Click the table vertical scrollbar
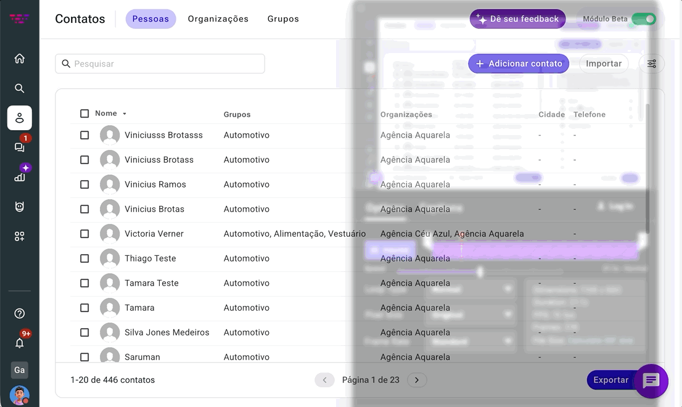 pos(647,169)
